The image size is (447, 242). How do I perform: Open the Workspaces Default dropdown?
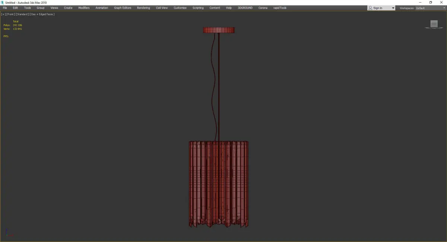(430, 8)
